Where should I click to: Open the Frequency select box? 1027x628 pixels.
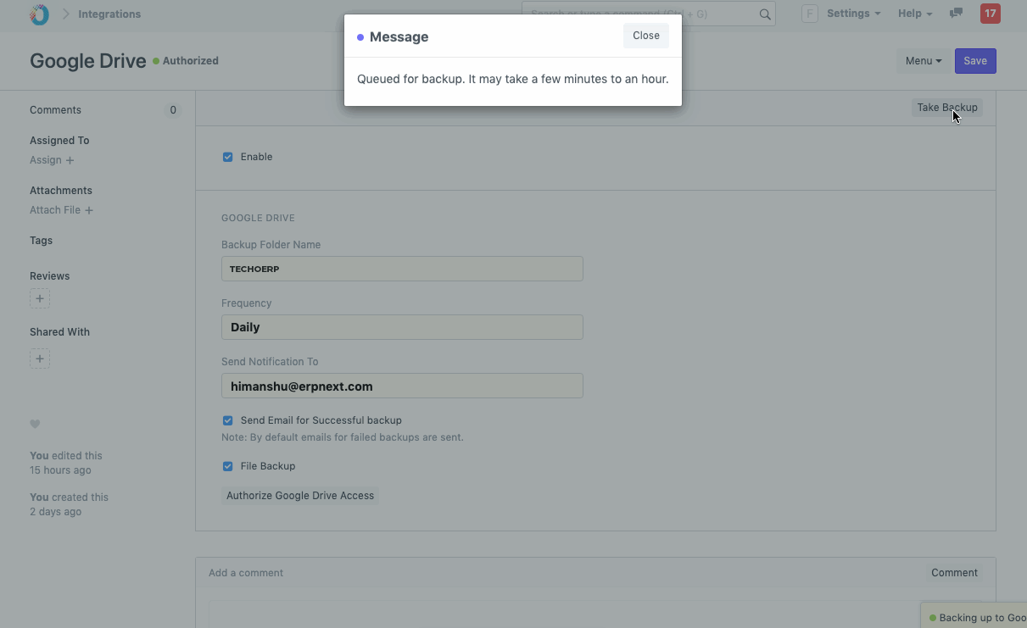402,327
